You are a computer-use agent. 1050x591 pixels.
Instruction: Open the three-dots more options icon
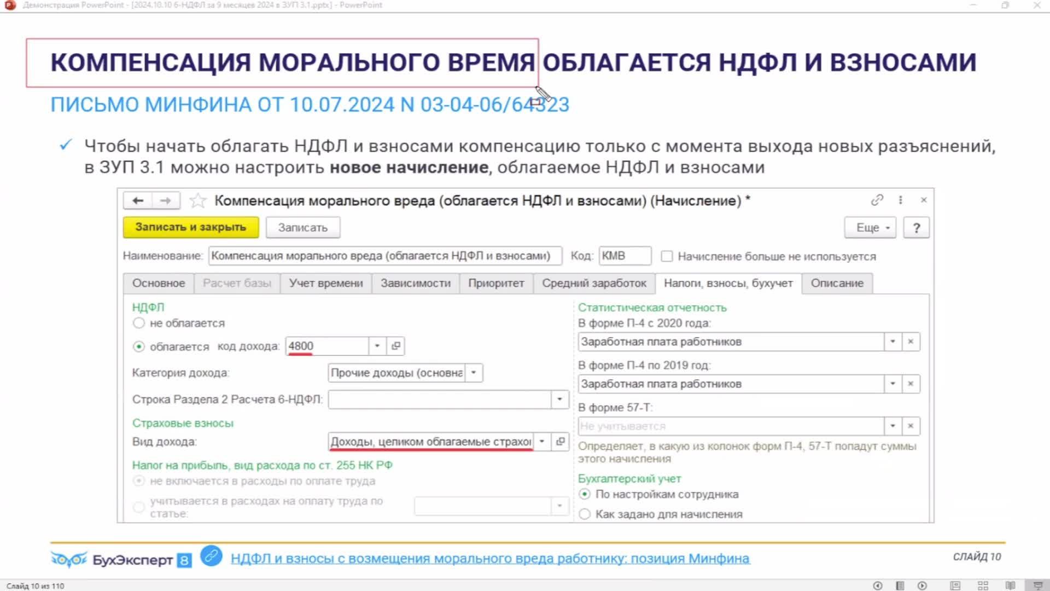coord(900,200)
